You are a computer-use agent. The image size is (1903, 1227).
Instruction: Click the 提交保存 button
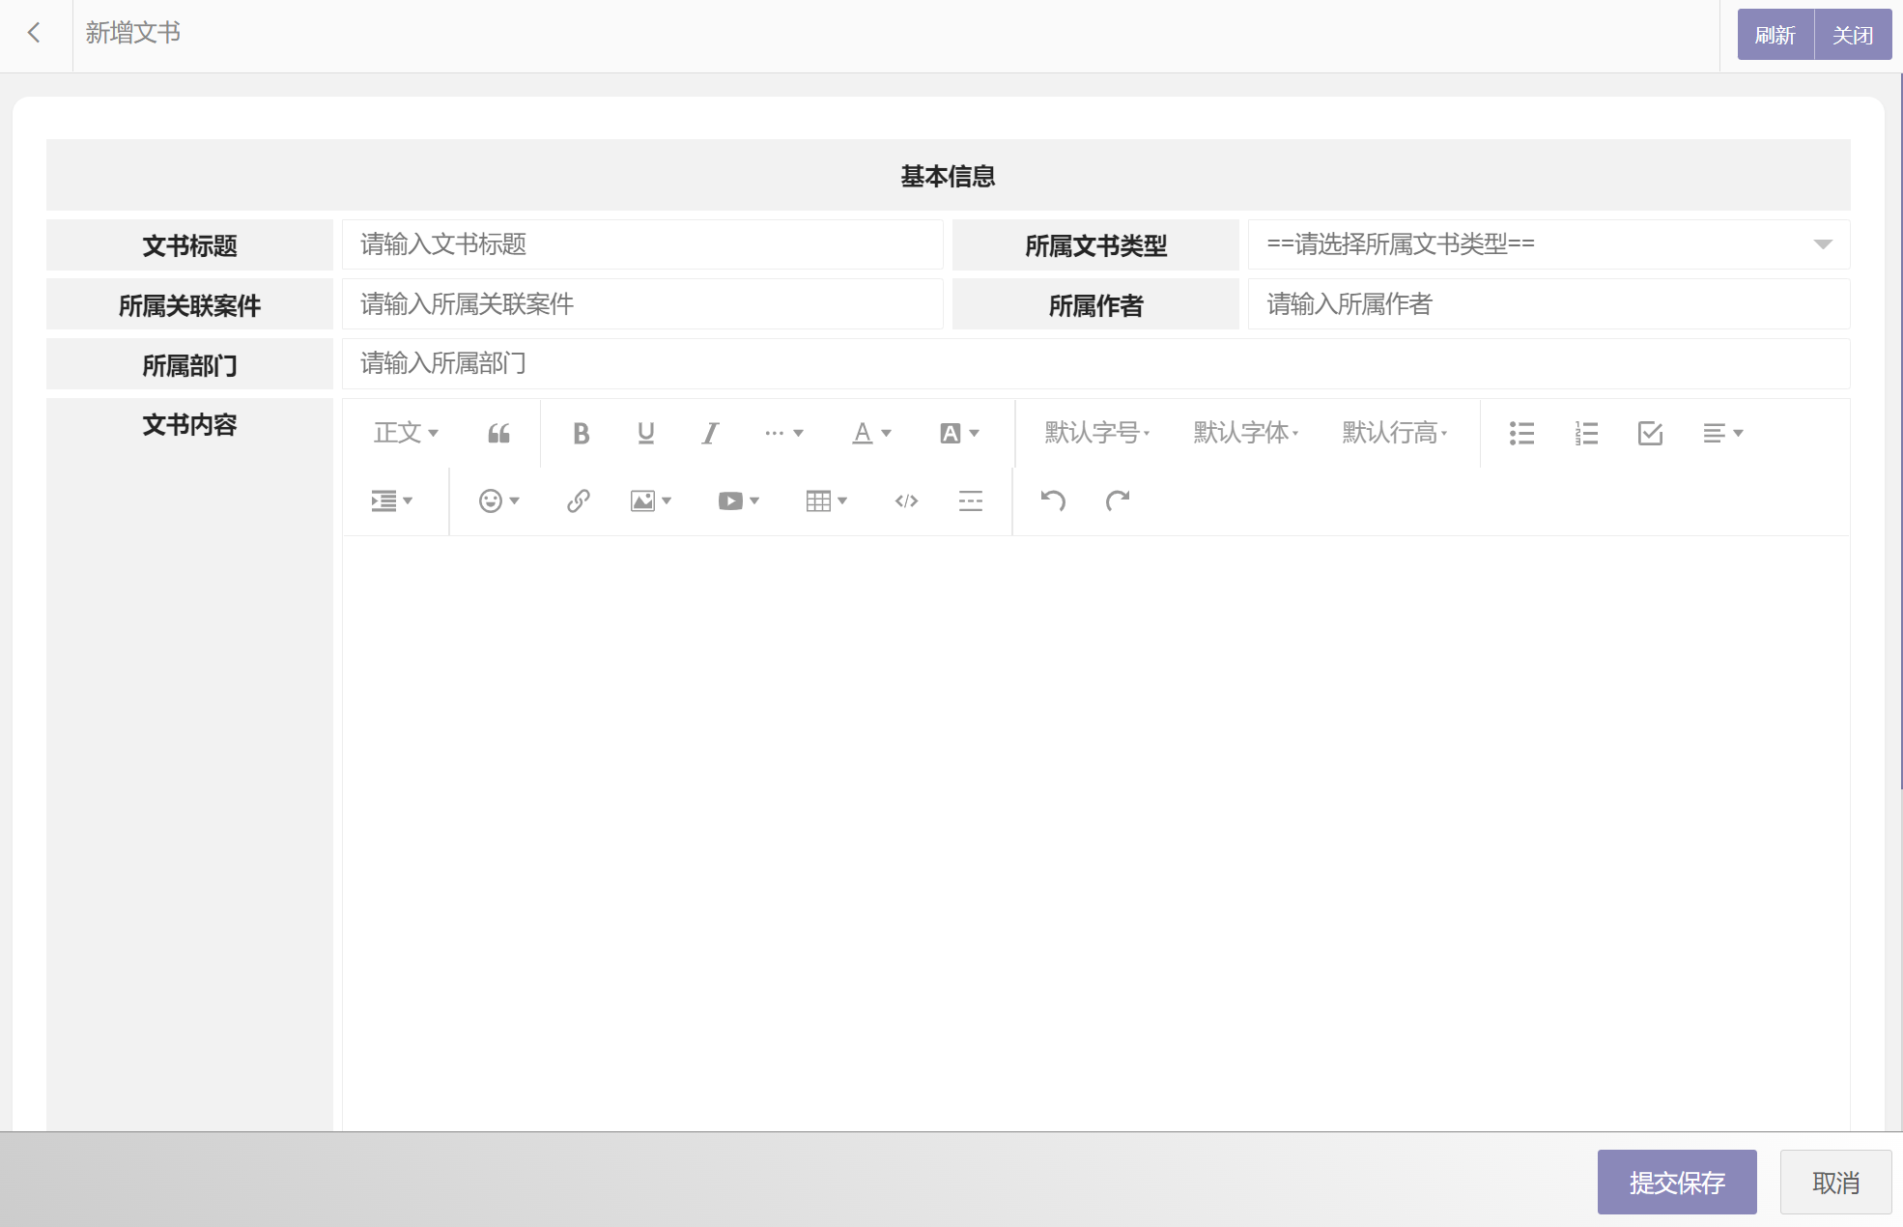tap(1676, 1182)
